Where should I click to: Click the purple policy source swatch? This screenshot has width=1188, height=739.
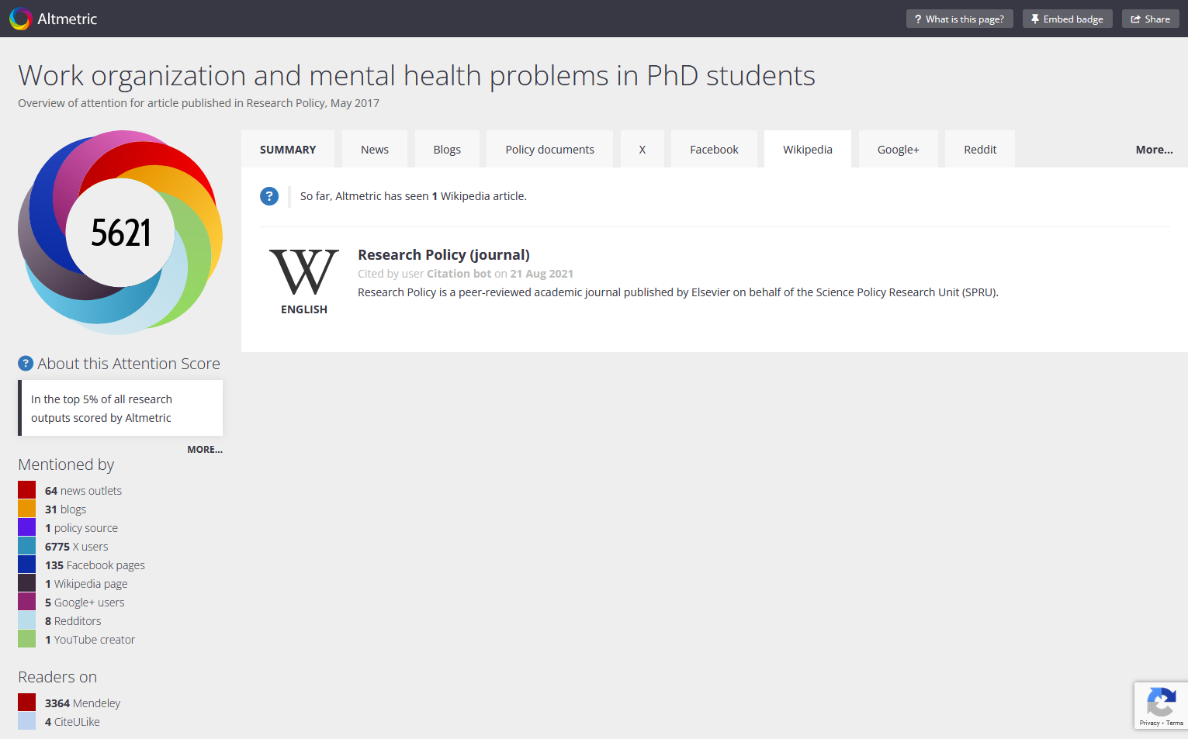(26, 527)
